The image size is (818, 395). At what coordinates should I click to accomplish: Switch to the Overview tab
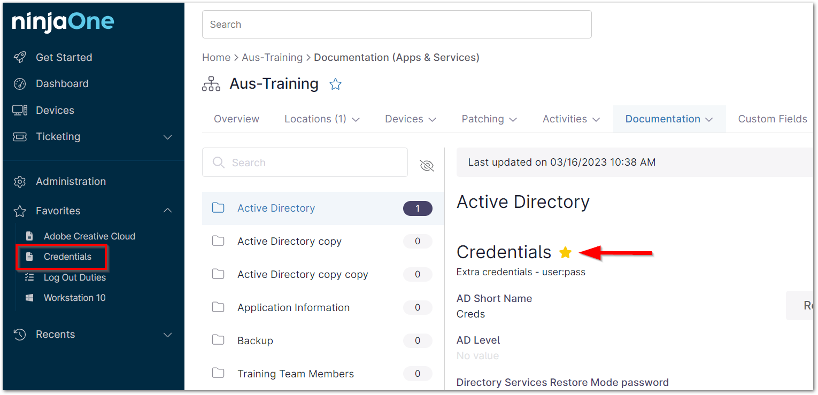[236, 119]
